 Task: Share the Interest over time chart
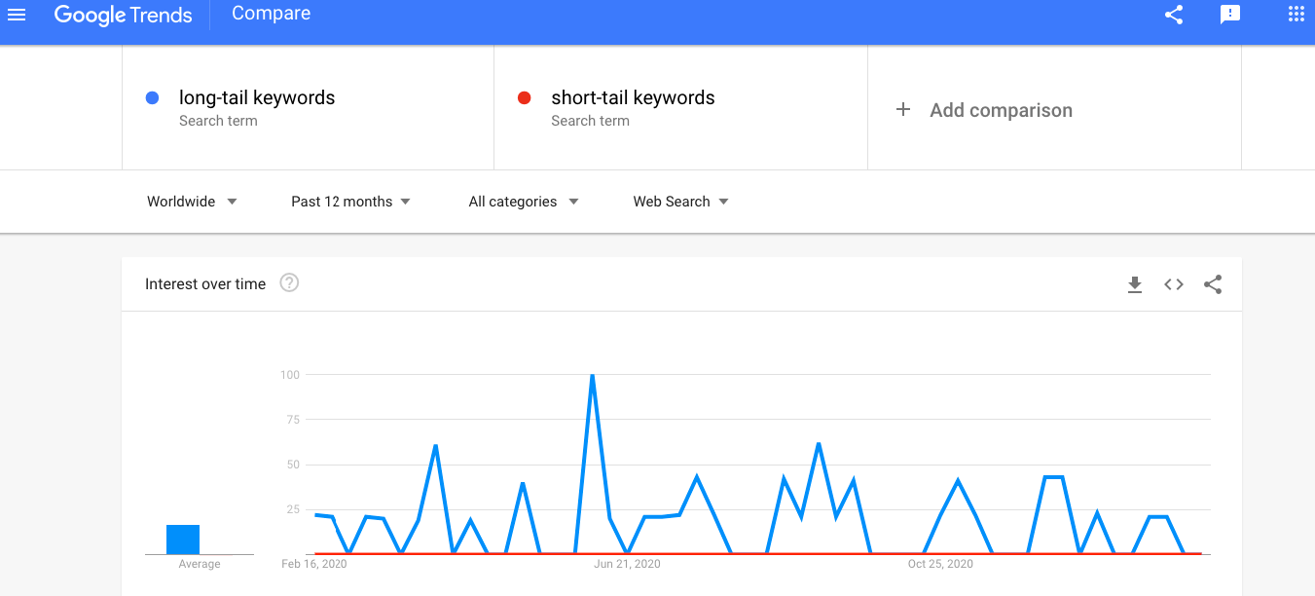1212,284
